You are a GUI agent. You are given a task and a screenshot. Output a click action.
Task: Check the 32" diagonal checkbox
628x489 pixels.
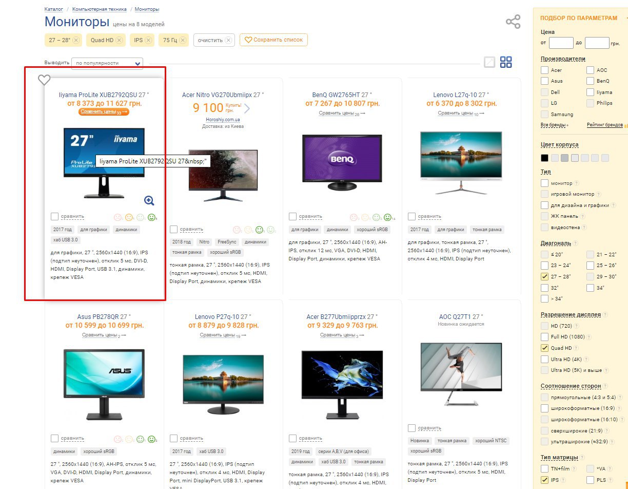coord(544,288)
